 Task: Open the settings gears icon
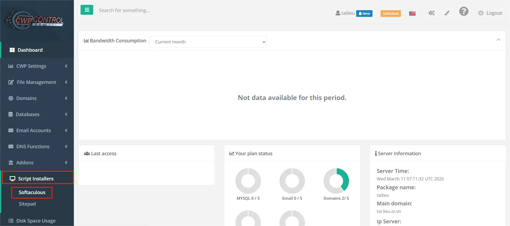pos(431,13)
